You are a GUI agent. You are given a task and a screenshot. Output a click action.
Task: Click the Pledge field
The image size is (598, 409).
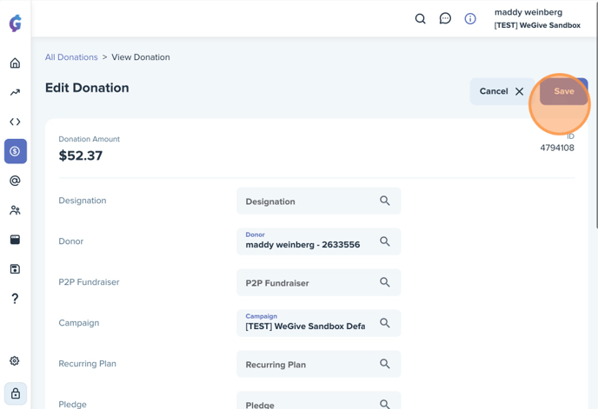point(318,400)
